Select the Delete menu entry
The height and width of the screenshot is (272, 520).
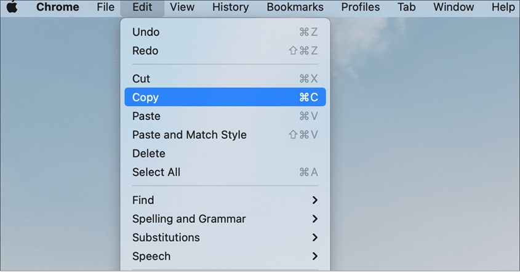tap(225, 153)
